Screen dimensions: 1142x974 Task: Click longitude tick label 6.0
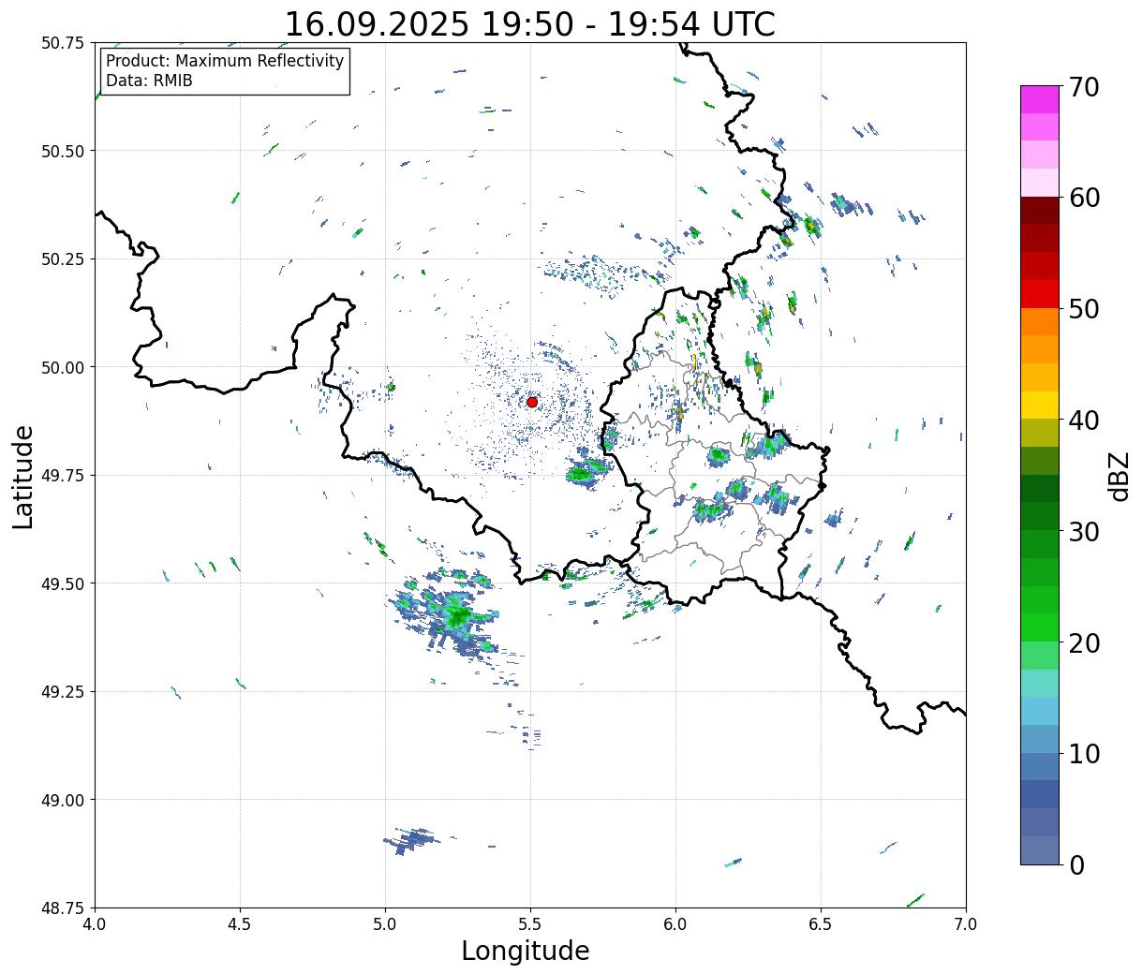[x=675, y=923]
